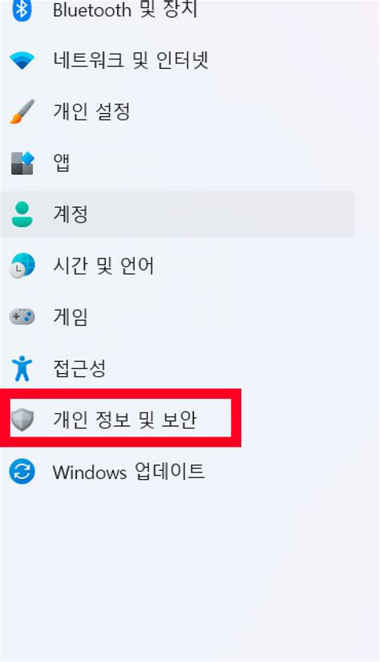
Task: Click the Bluetooth icon in the sidebar
Action: 21,10
